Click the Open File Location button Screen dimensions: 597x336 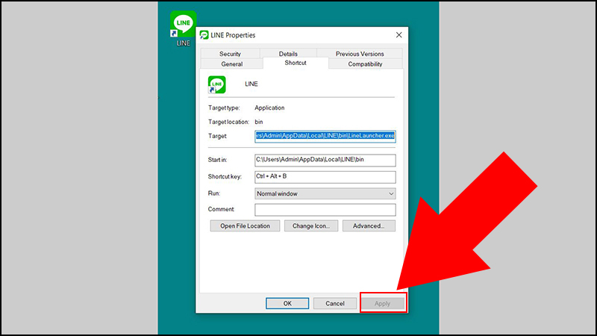point(245,226)
